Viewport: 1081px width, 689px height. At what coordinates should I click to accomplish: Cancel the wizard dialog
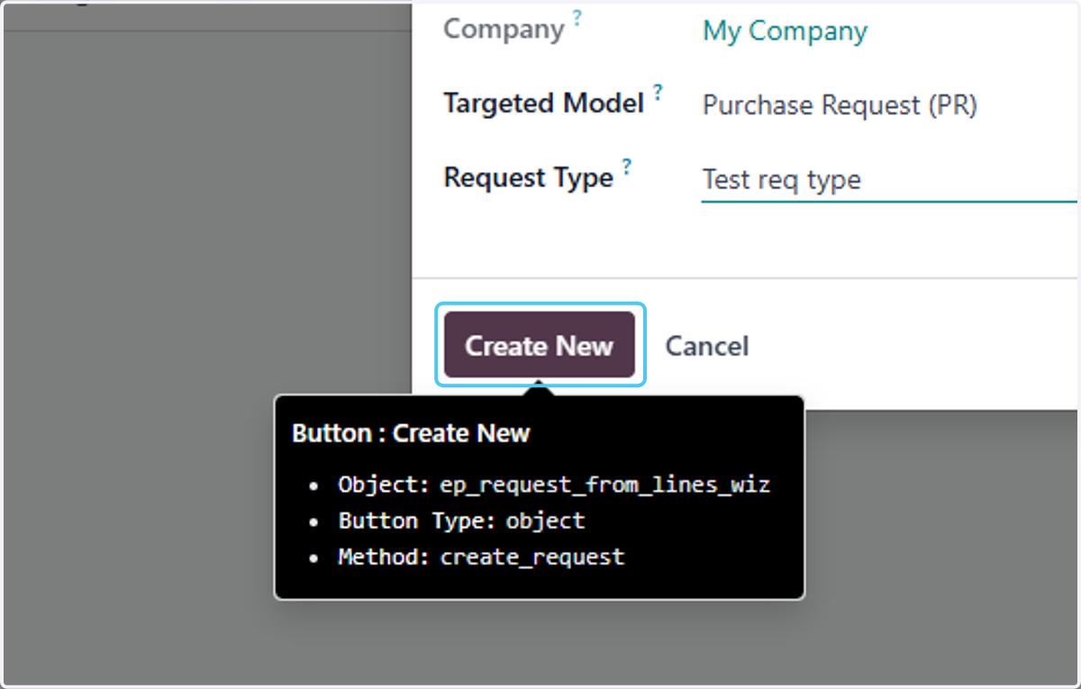point(707,346)
